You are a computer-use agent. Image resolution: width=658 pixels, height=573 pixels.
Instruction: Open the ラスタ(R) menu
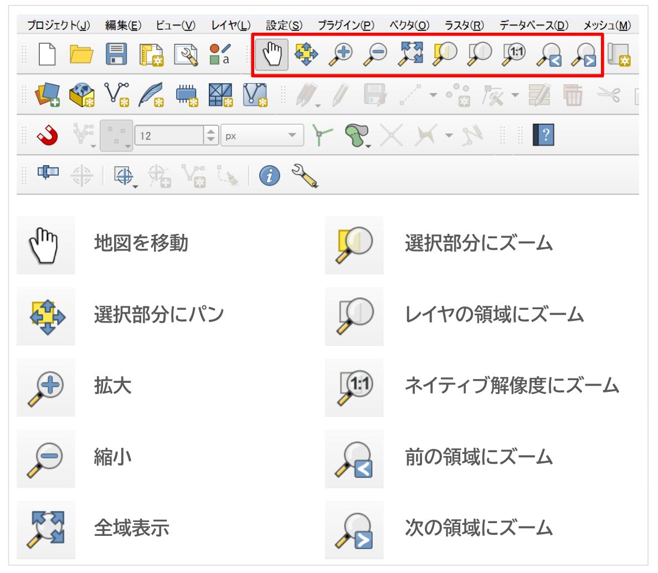click(x=464, y=25)
